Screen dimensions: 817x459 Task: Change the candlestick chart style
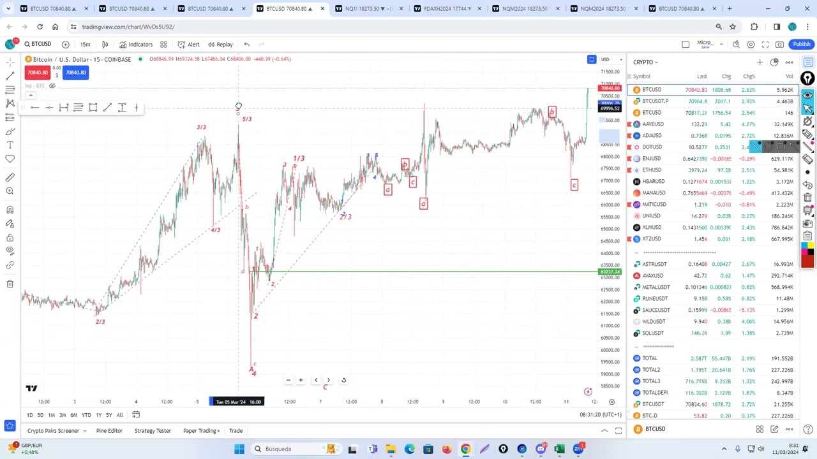click(105, 44)
